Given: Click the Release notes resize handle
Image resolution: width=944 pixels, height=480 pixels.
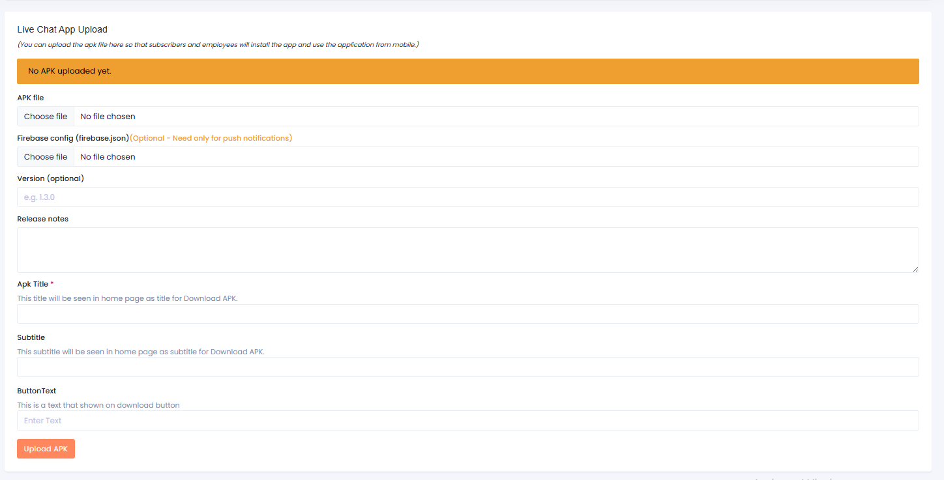Looking at the screenshot, I should pos(915,269).
